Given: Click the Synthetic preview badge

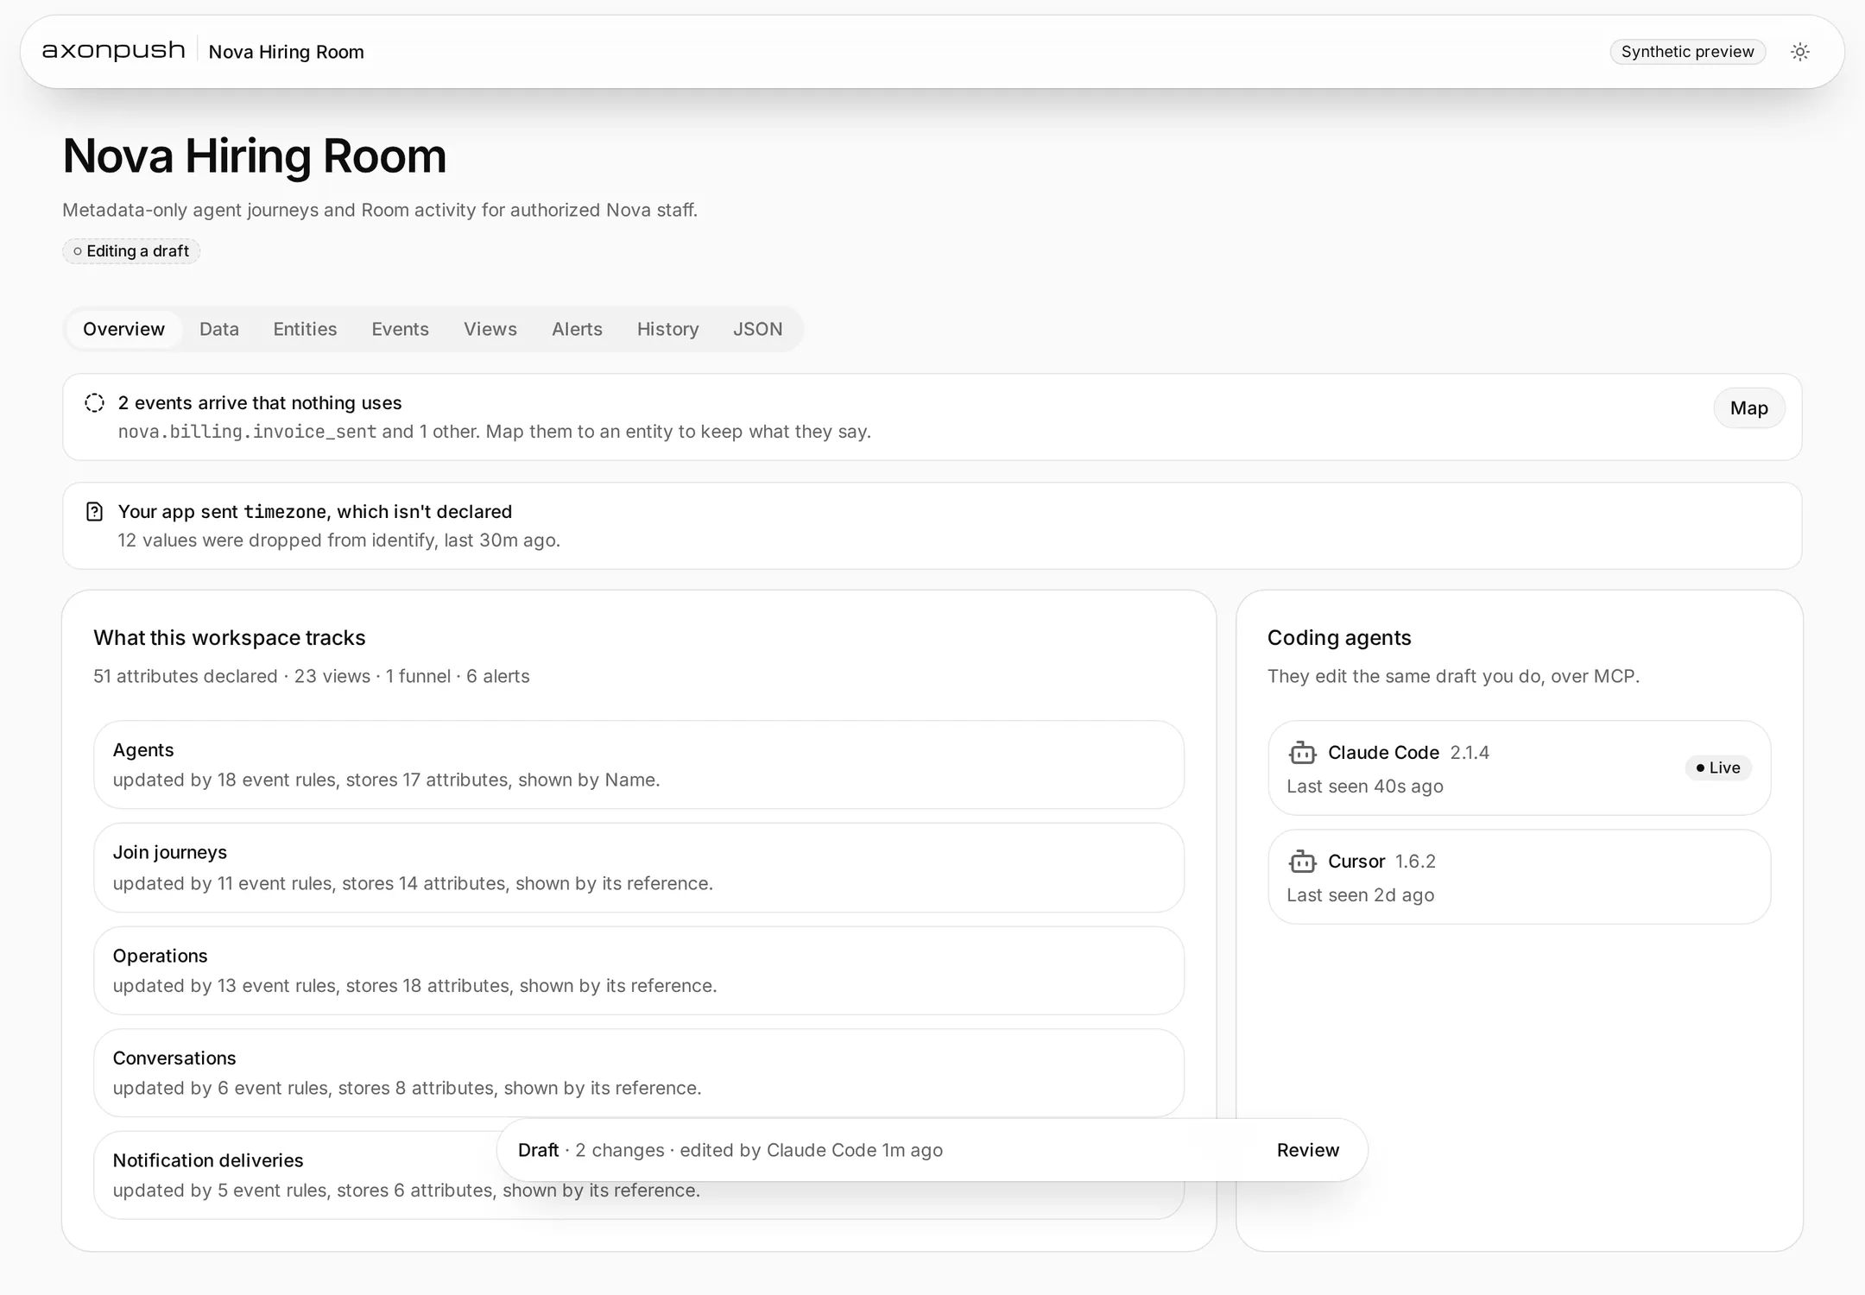Looking at the screenshot, I should (1687, 52).
